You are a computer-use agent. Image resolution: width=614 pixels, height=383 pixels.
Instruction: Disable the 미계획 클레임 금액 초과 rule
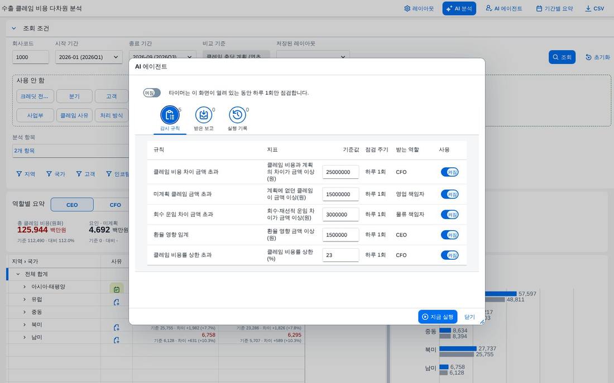[449, 194]
